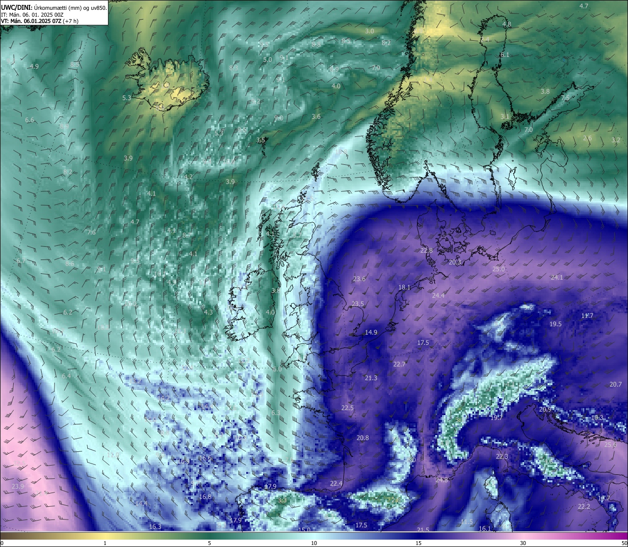Image resolution: width=628 pixels, height=547 pixels.
Task: Click the 6.4 value on the map
Action: coord(66,376)
